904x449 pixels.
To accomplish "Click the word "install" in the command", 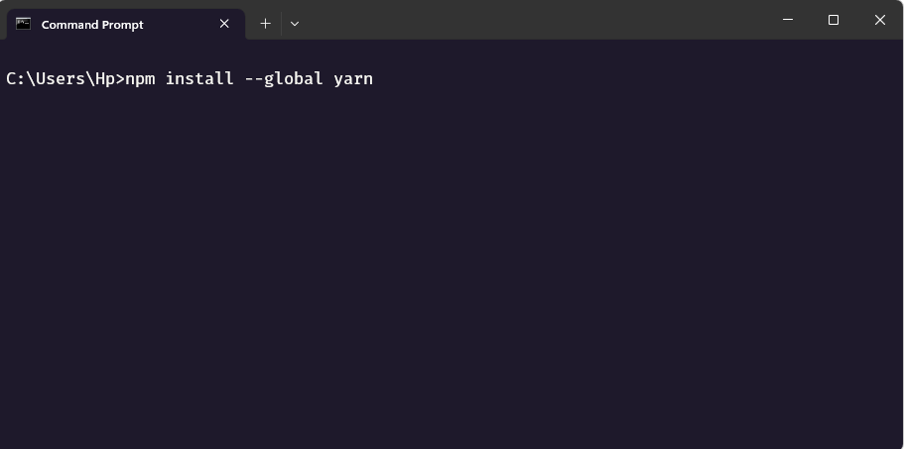I will click(199, 78).
